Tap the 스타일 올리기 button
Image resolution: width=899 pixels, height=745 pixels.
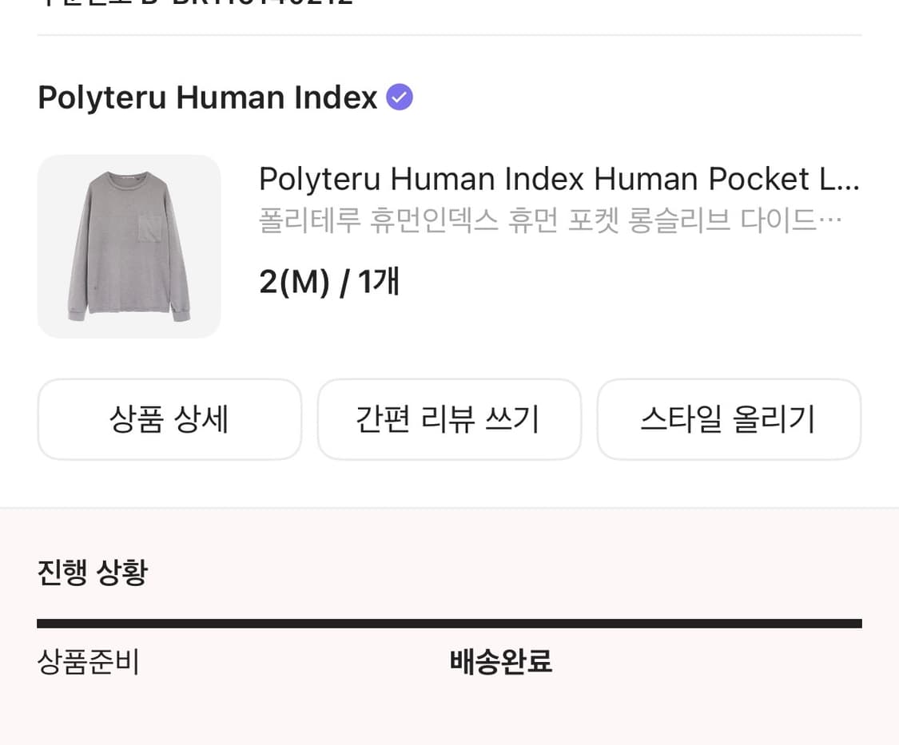728,419
